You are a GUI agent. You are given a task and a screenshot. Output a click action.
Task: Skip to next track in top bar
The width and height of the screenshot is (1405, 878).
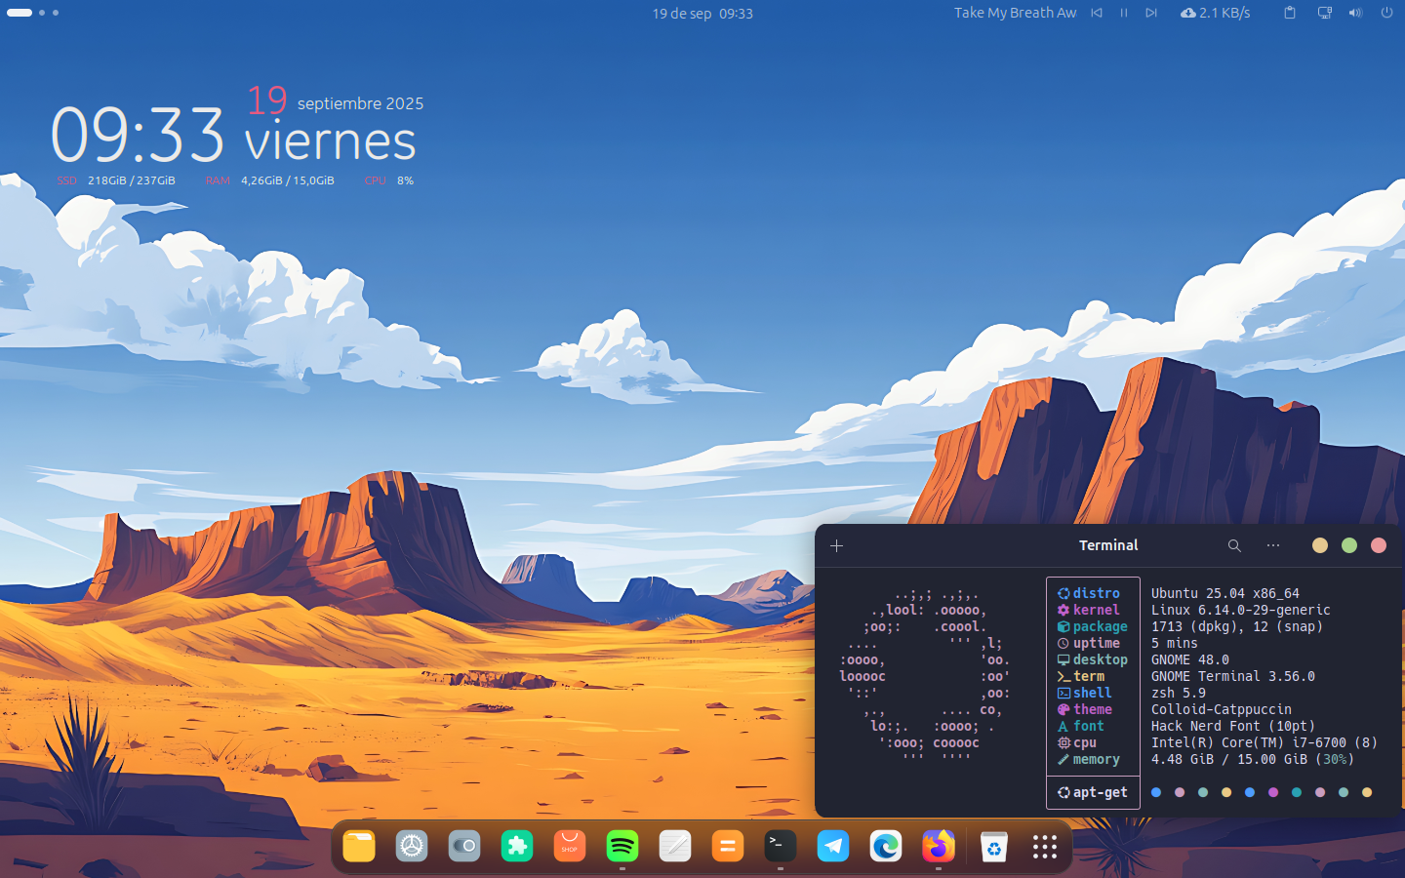pos(1151,13)
